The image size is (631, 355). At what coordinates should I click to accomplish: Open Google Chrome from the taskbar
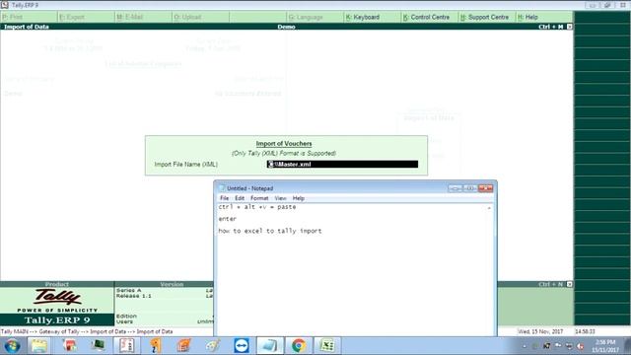tap(299, 346)
